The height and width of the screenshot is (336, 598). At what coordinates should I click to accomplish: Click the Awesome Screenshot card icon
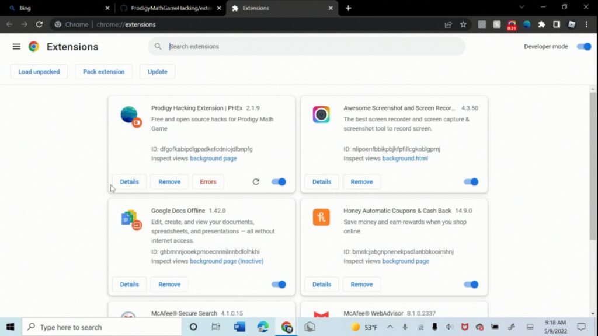[321, 115]
